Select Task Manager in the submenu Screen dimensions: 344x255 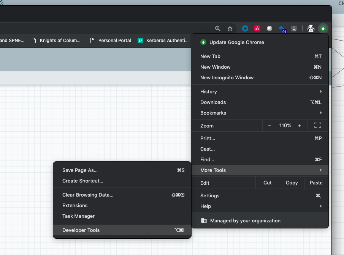pyautogui.click(x=78, y=216)
